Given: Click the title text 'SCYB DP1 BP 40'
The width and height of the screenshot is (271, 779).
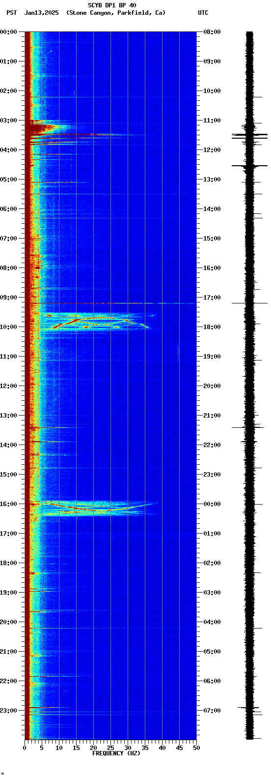Looking at the screenshot, I should coord(112,5).
